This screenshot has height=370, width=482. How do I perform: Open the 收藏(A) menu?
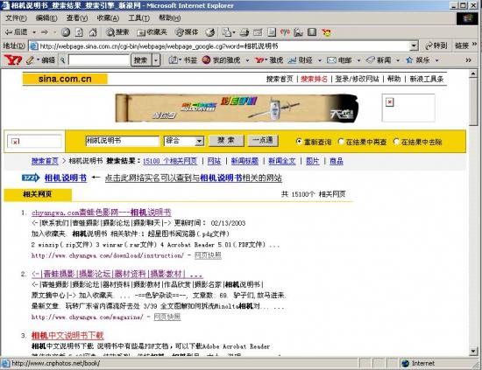[x=108, y=18]
